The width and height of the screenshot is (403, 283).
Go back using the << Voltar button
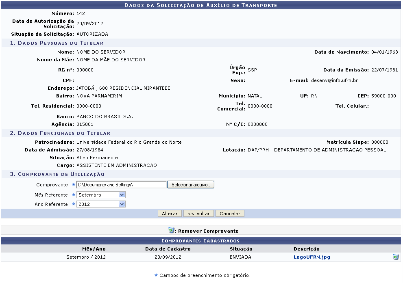(198, 214)
